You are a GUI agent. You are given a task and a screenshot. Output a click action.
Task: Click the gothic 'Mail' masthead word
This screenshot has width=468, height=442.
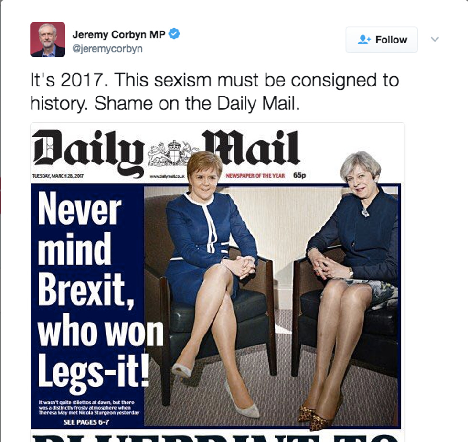pos(251,148)
